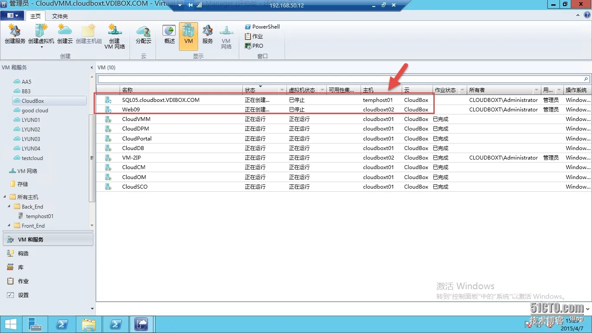The height and width of the screenshot is (333, 592).
Task: Click the VM-2IP VM icon
Action: [x=108, y=158]
